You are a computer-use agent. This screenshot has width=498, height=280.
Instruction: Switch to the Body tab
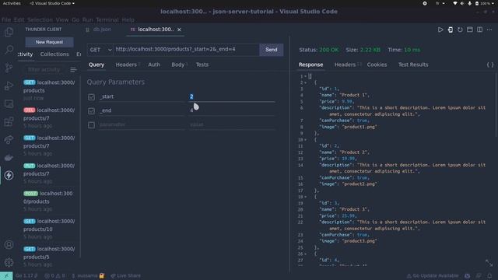point(179,65)
